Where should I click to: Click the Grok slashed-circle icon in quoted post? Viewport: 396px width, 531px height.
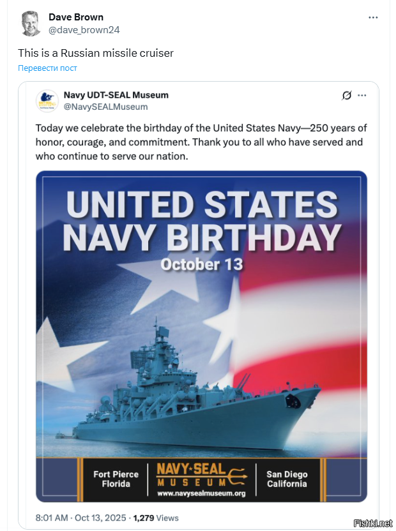(x=347, y=95)
